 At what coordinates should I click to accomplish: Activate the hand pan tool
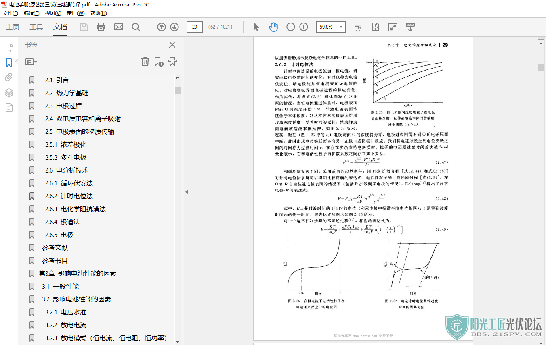[x=273, y=27]
